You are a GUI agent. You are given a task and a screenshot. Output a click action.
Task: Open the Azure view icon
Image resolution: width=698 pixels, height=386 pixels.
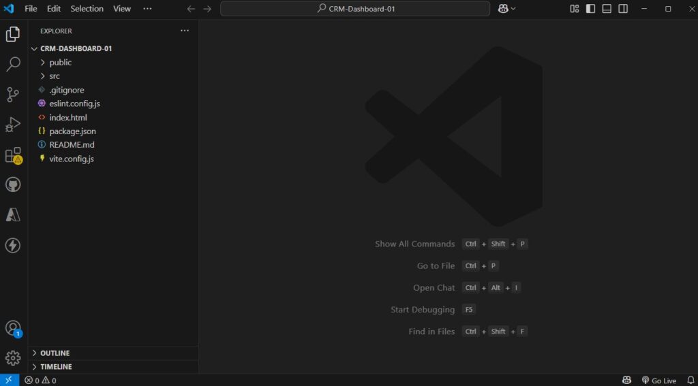tap(13, 215)
